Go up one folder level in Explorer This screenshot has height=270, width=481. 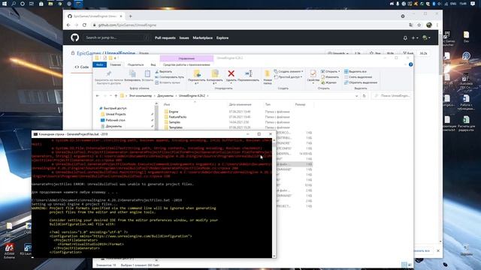pyautogui.click(x=116, y=96)
